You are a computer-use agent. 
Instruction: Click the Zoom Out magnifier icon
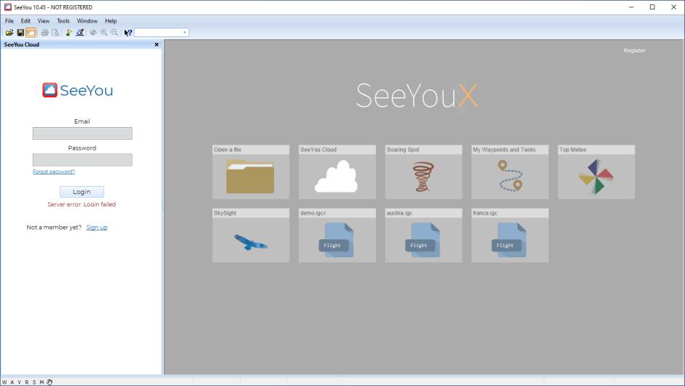114,33
